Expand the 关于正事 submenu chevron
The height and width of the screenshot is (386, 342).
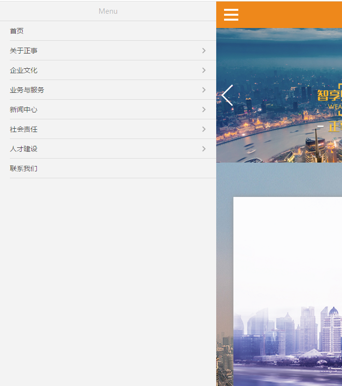pyautogui.click(x=204, y=51)
